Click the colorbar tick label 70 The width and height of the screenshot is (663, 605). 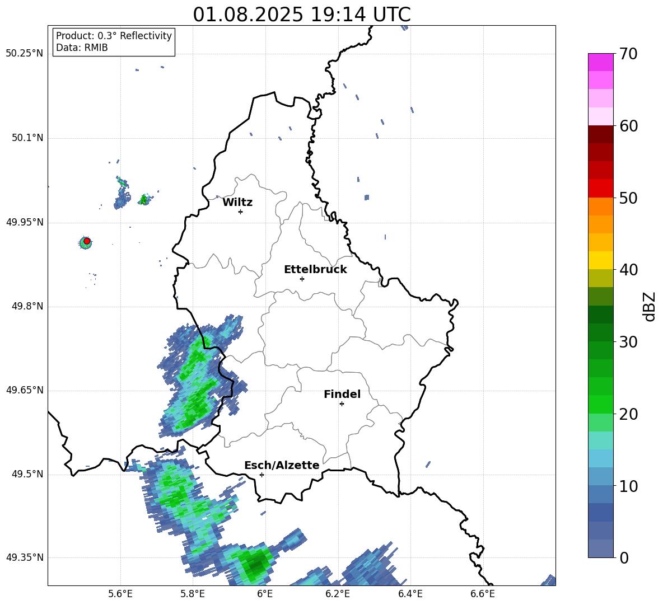point(629,54)
